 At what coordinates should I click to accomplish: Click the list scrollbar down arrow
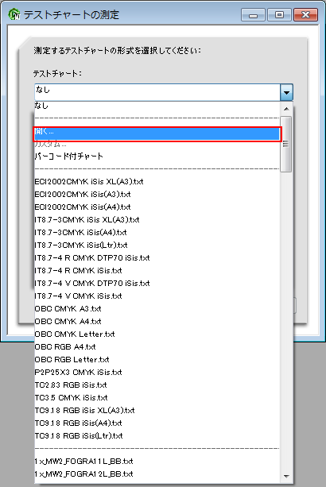[286, 477]
